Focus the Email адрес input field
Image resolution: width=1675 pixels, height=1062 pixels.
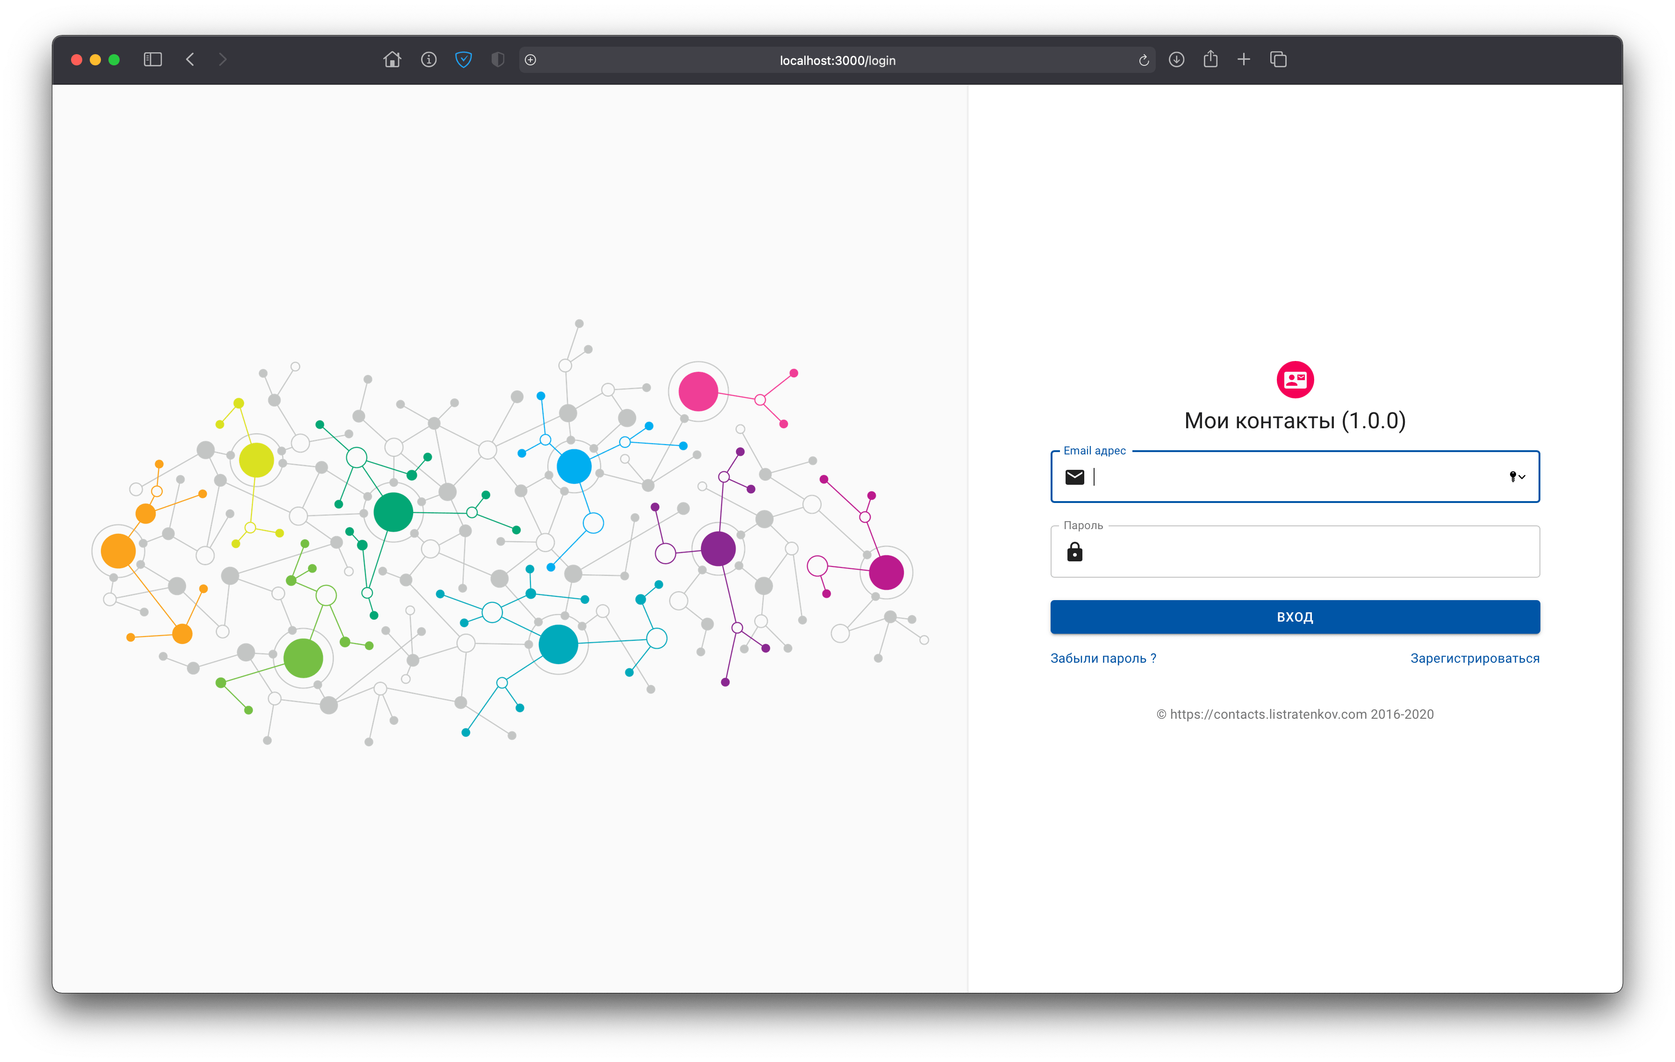(x=1294, y=477)
